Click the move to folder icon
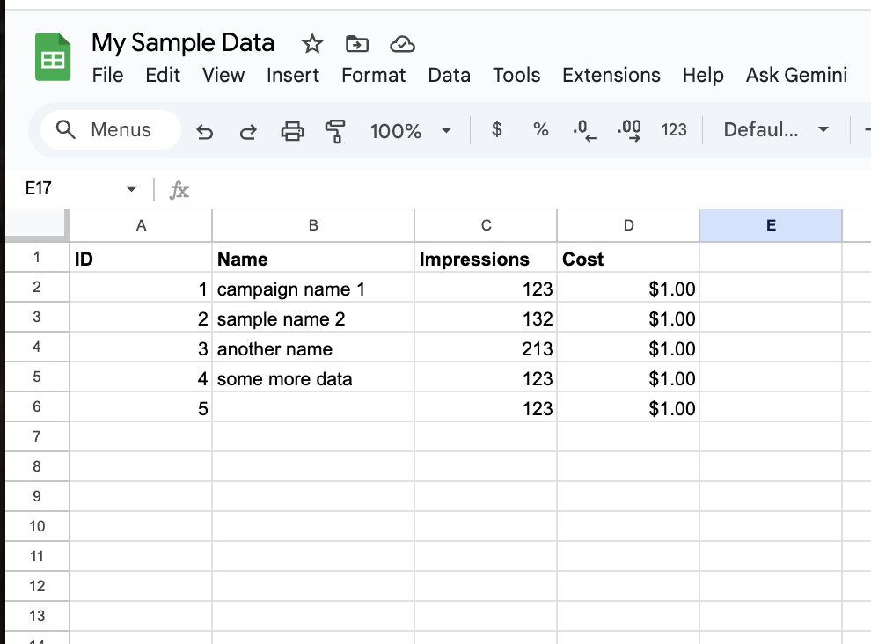The width and height of the screenshot is (871, 644). (357, 44)
